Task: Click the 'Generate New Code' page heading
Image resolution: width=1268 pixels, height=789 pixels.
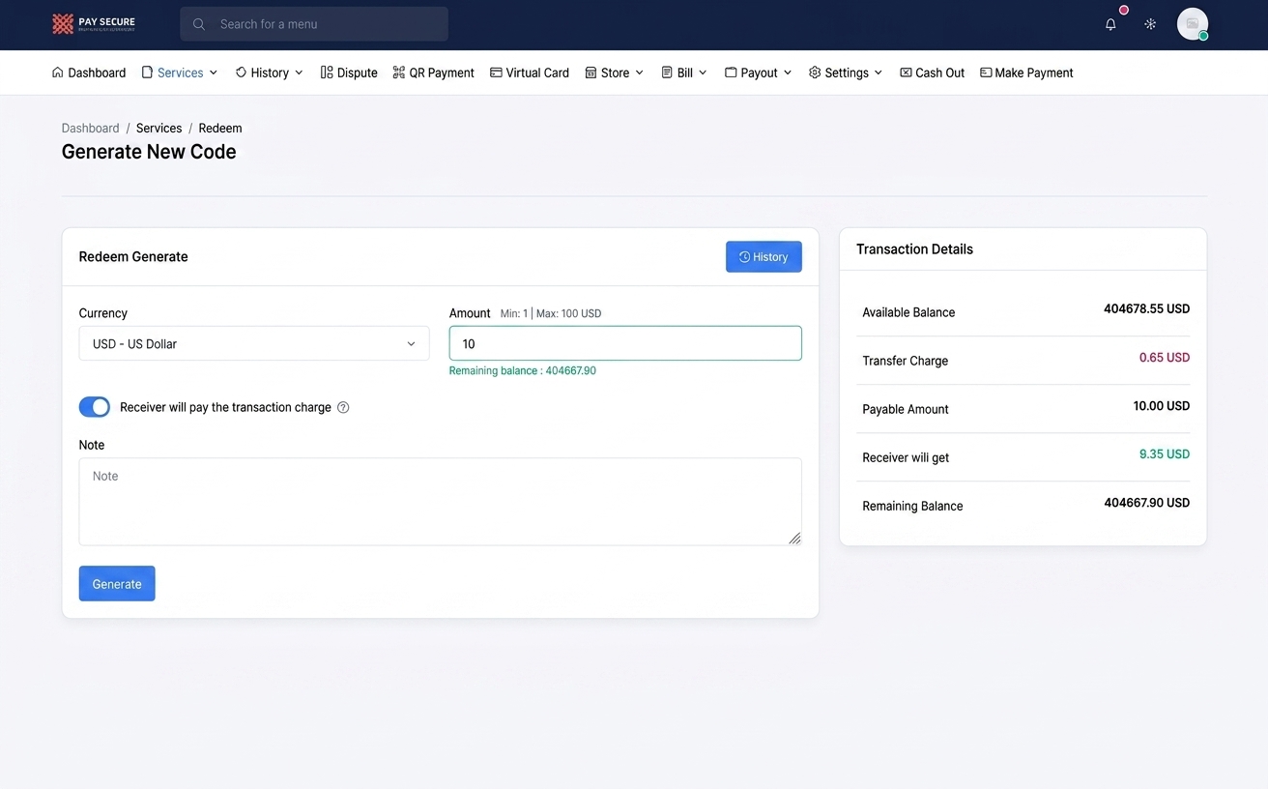Action: [x=149, y=152]
